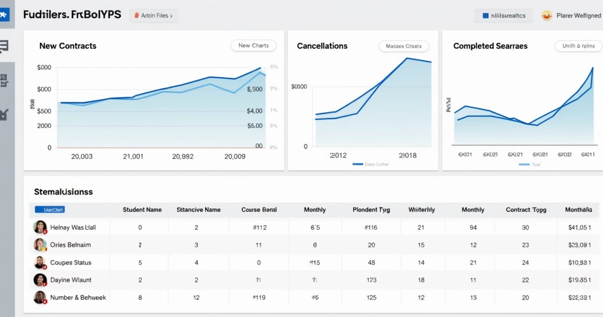This screenshot has height=317, width=603.
Task: Select the third sidebar icon
Action: pyautogui.click(x=4, y=80)
